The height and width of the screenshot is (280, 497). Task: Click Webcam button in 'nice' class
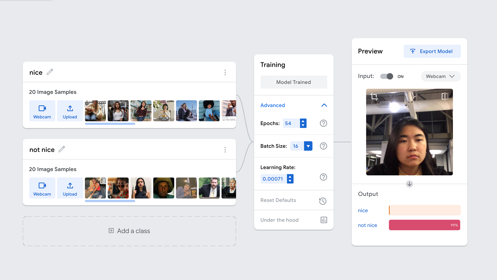42,111
